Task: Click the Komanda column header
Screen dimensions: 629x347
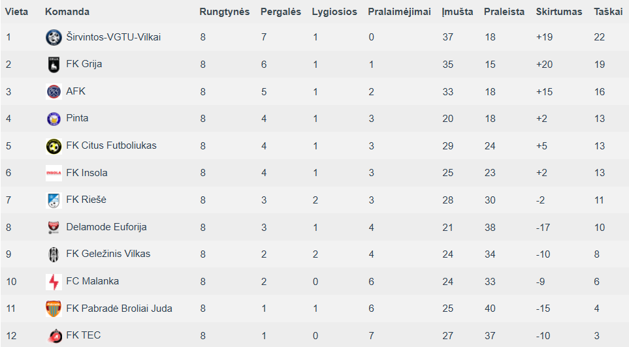Action: pyautogui.click(x=67, y=12)
